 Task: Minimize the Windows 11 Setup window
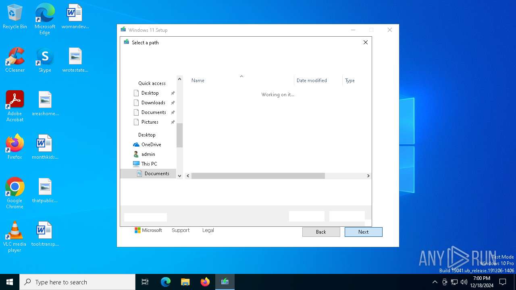(353, 30)
